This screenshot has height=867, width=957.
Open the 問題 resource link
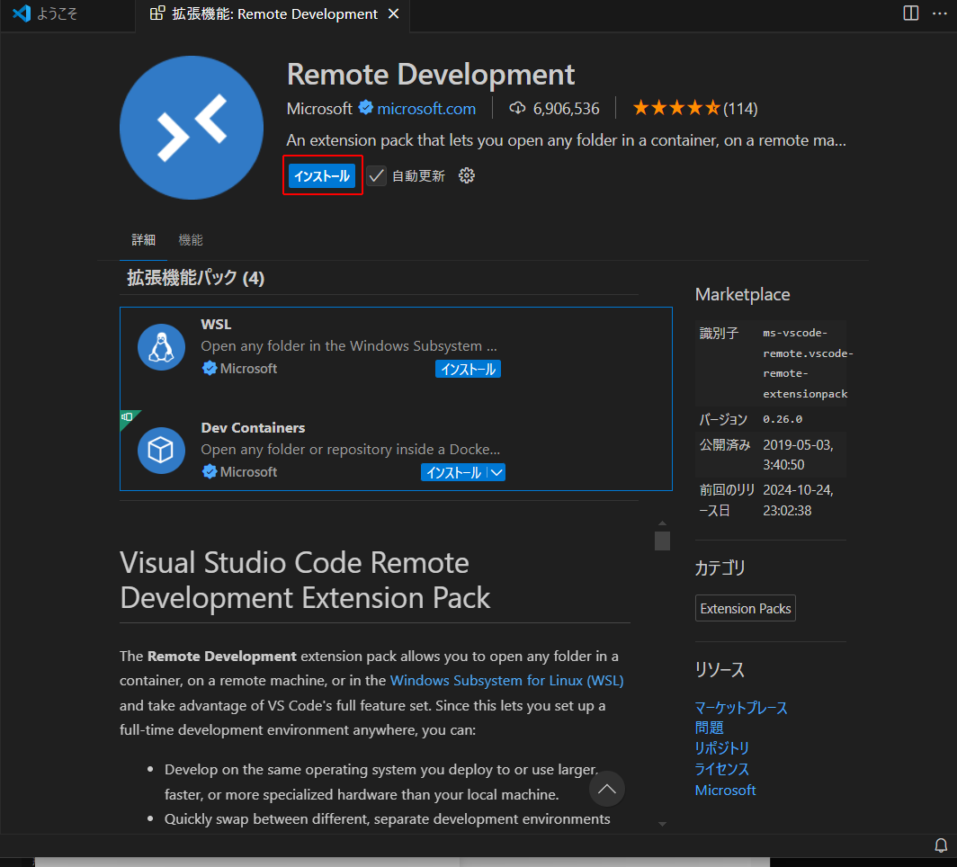click(x=709, y=728)
